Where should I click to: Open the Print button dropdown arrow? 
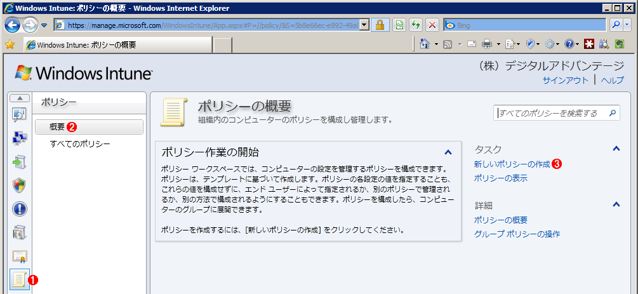[x=498, y=44]
